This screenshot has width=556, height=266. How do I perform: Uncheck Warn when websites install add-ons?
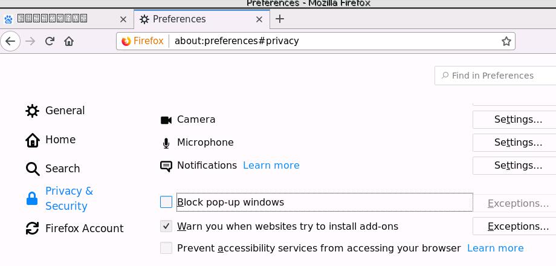(x=166, y=226)
